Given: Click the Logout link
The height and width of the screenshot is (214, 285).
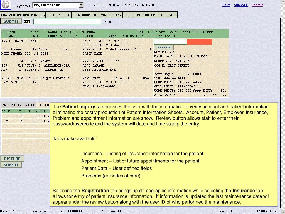Looking at the screenshot, I should pyautogui.click(x=257, y=5).
